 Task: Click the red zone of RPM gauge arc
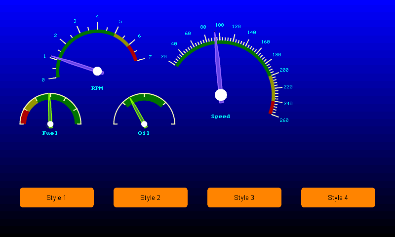132,53
